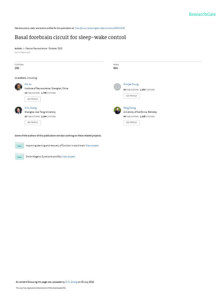Open View project link for Improving learning
Image resolution: width=221 pixels, height=295 pixels.
[92, 145]
